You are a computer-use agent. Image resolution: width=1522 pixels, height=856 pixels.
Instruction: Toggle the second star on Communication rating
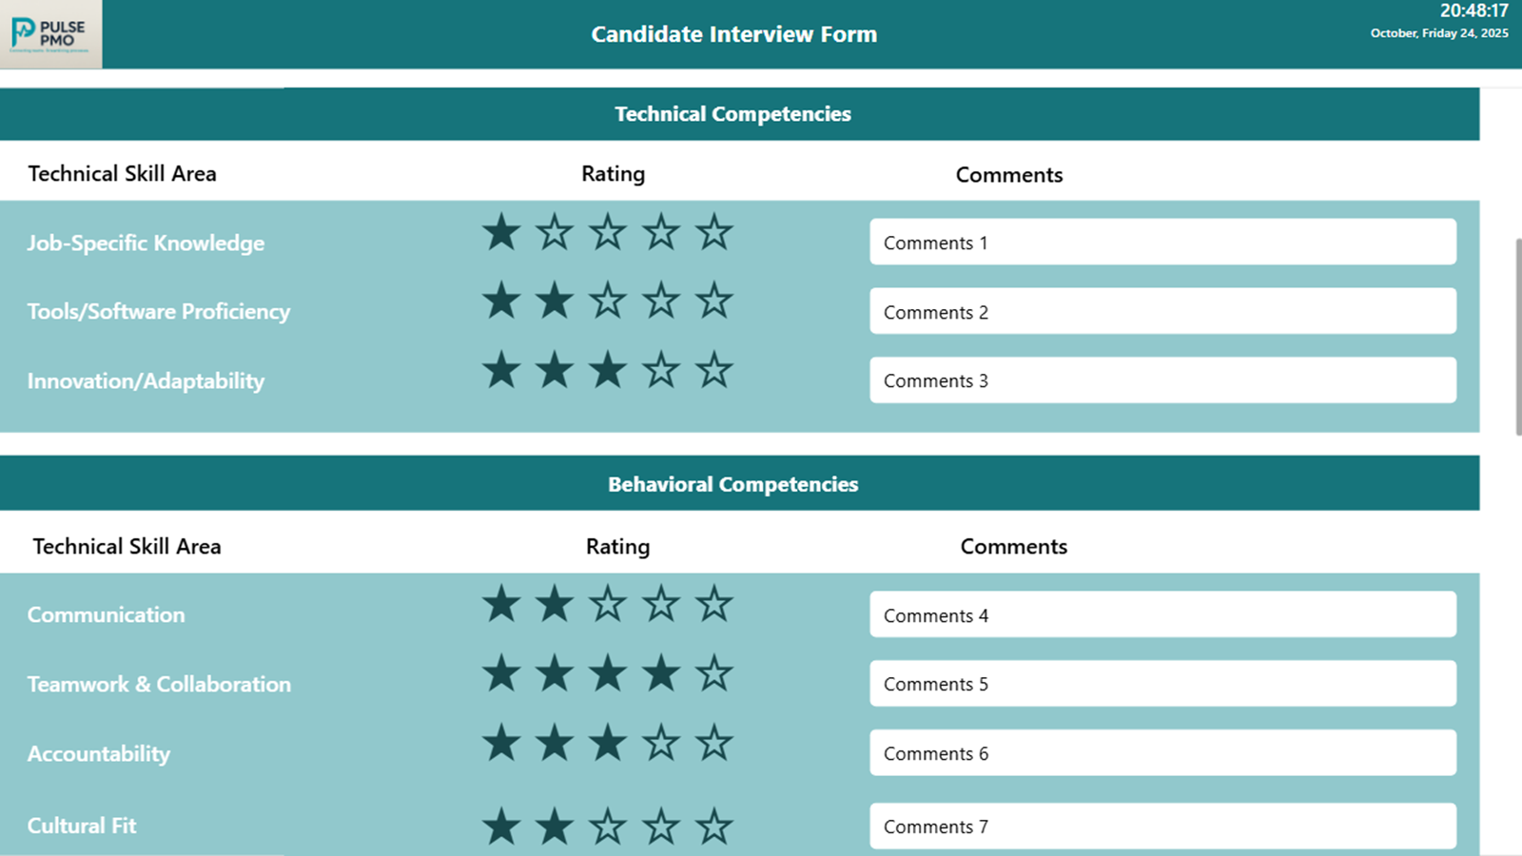tap(555, 602)
